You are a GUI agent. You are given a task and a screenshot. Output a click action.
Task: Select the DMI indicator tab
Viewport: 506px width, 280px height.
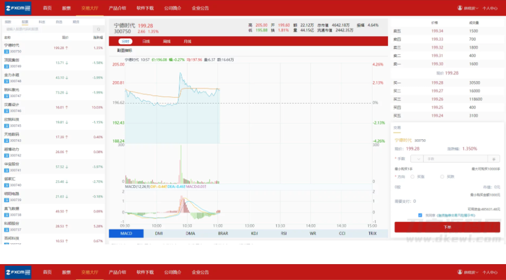pyautogui.click(x=159, y=233)
